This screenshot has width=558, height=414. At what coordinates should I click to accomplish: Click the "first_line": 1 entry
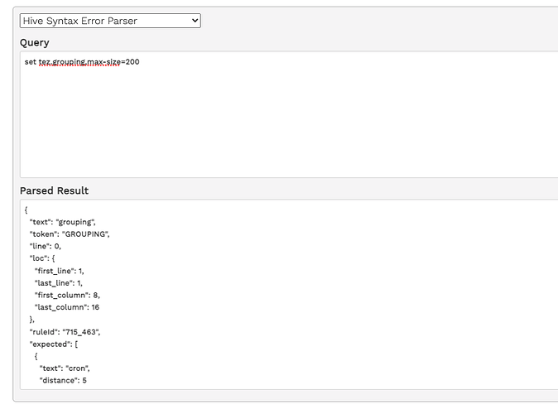coord(59,272)
